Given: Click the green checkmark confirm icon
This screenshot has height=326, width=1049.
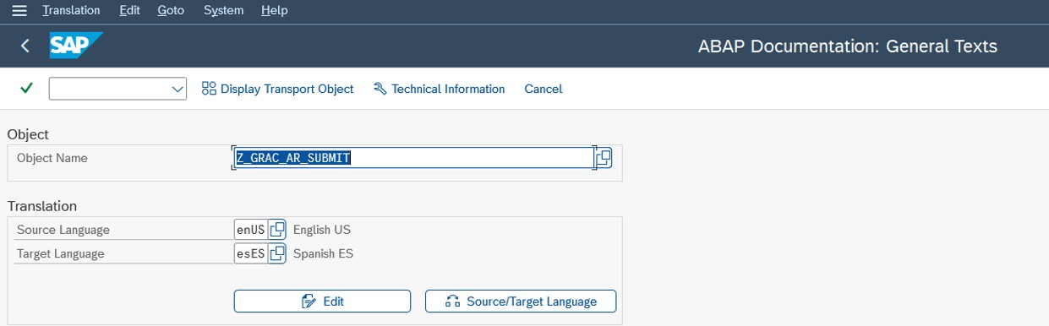Looking at the screenshot, I should pyautogui.click(x=26, y=88).
